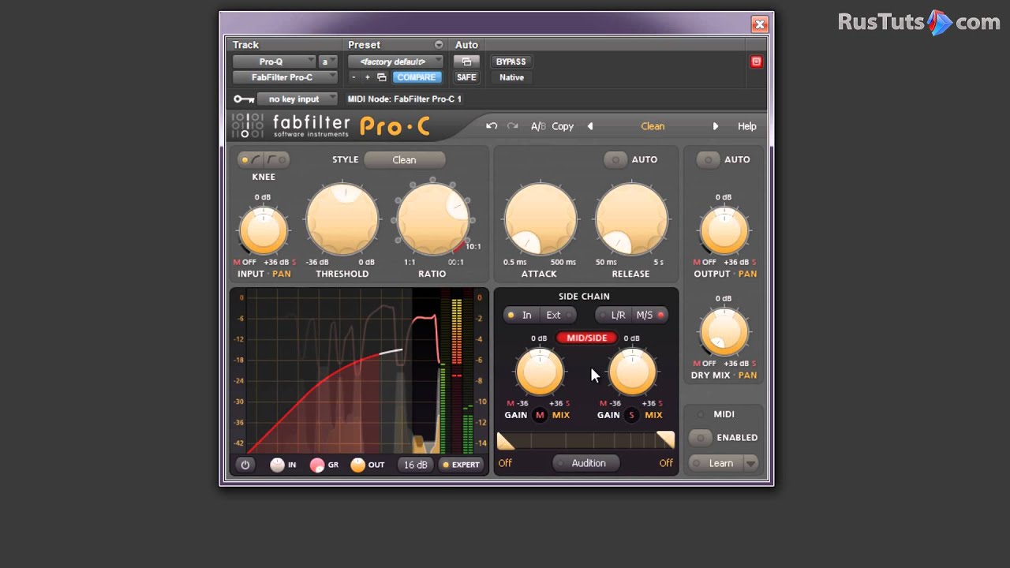The height and width of the screenshot is (568, 1010).
Task: Click the BYPASS button
Action: point(511,62)
